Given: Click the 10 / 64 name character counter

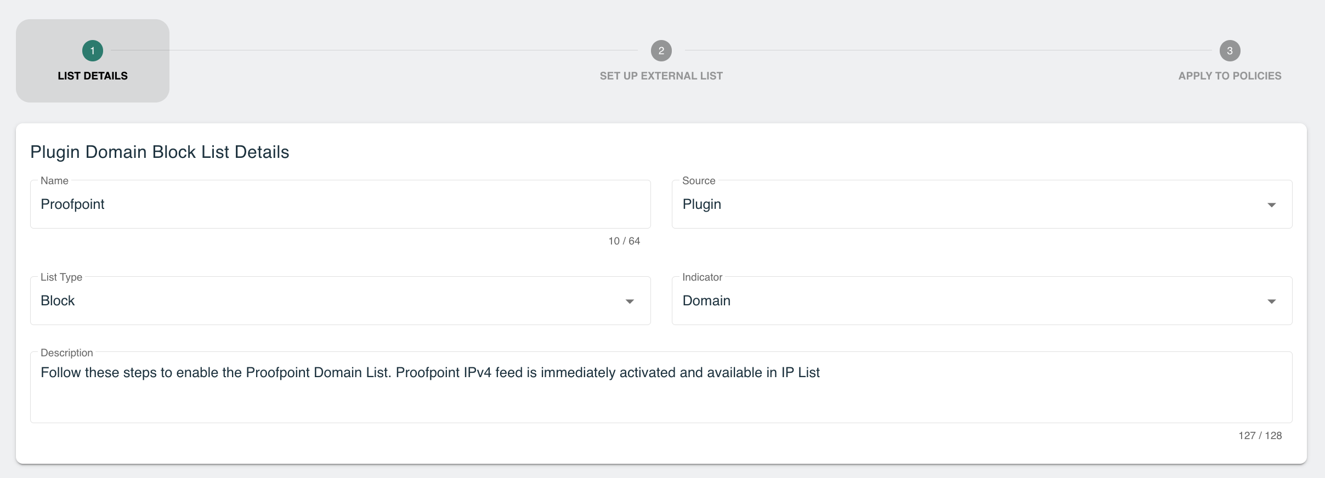Looking at the screenshot, I should (624, 241).
